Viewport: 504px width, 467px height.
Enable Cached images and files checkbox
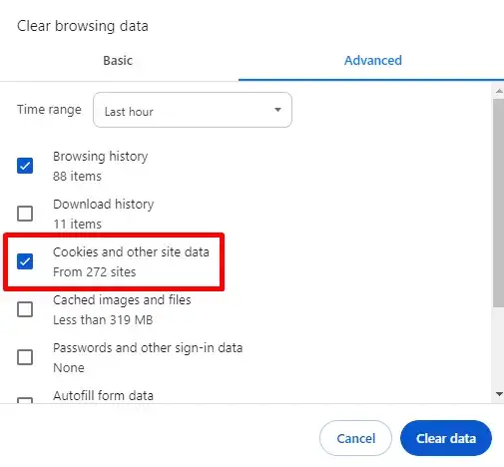(x=25, y=309)
